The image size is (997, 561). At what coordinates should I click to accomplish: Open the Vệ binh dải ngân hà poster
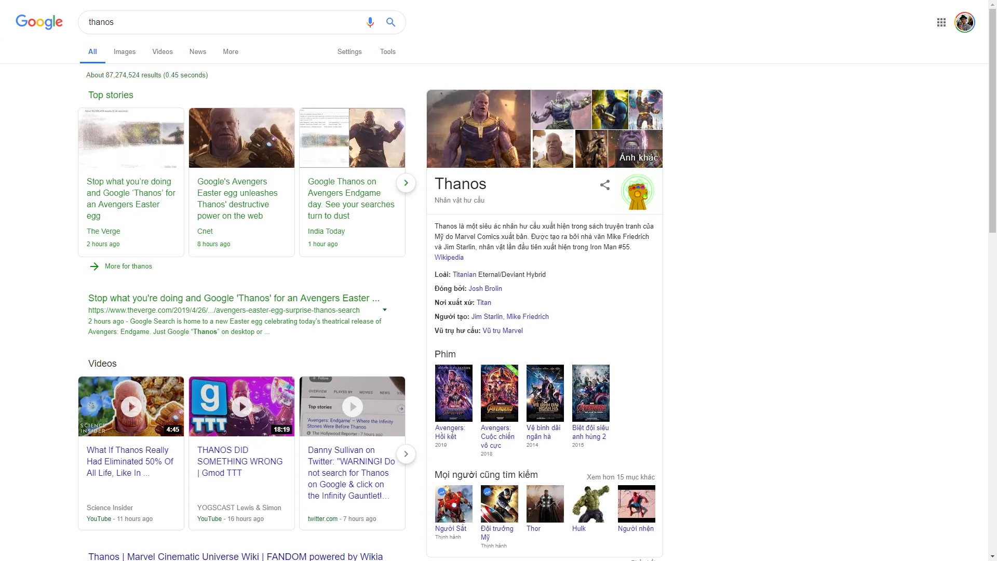[x=545, y=393]
